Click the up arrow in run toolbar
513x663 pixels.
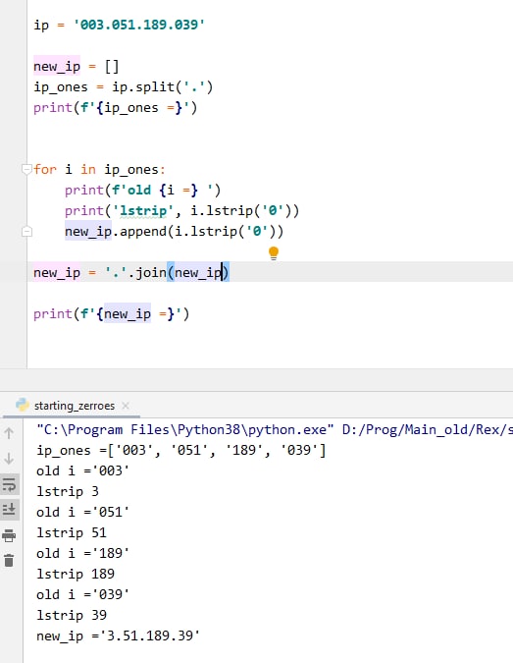point(9,432)
